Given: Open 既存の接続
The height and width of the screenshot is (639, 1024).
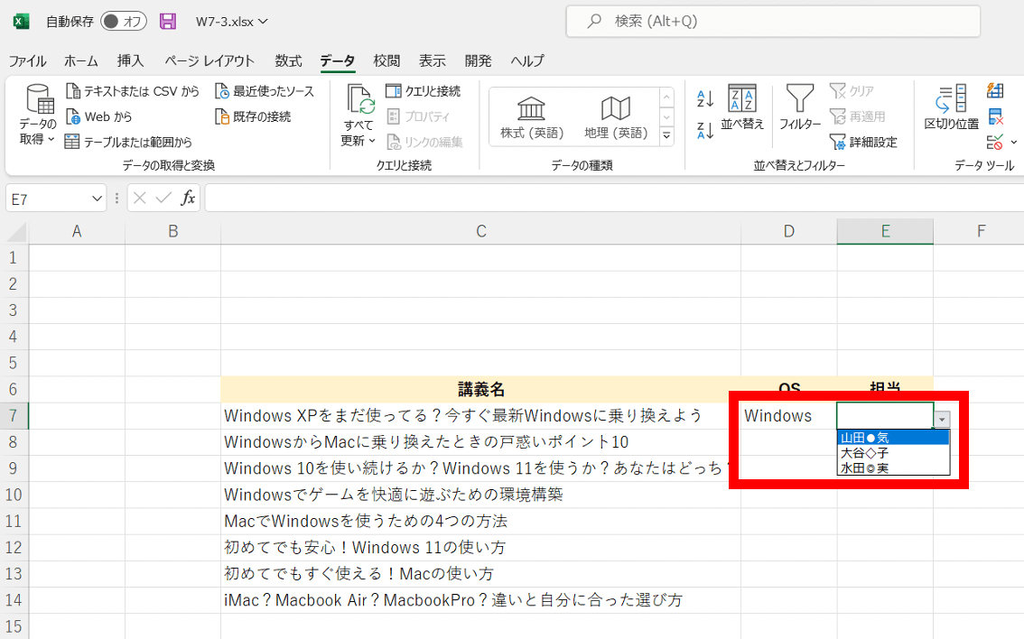Looking at the screenshot, I should click(253, 116).
